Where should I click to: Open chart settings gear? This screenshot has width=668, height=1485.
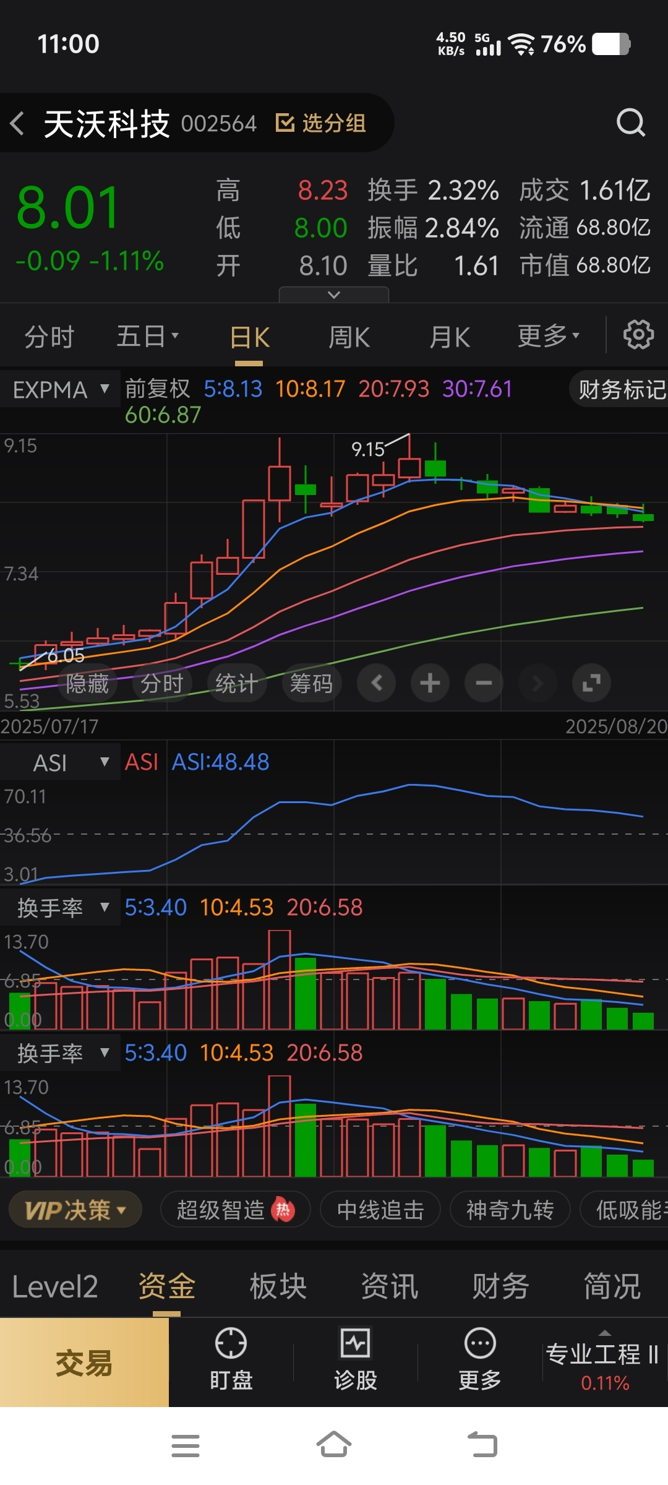pos(638,335)
